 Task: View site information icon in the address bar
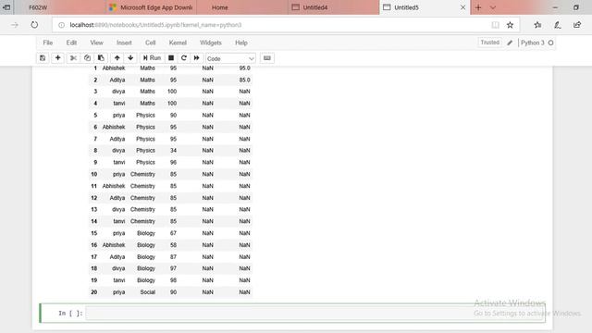pyautogui.click(x=61, y=25)
